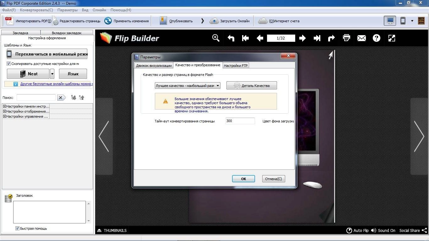Jump to last page in viewer
The width and height of the screenshot is (429, 241).
coord(317,38)
